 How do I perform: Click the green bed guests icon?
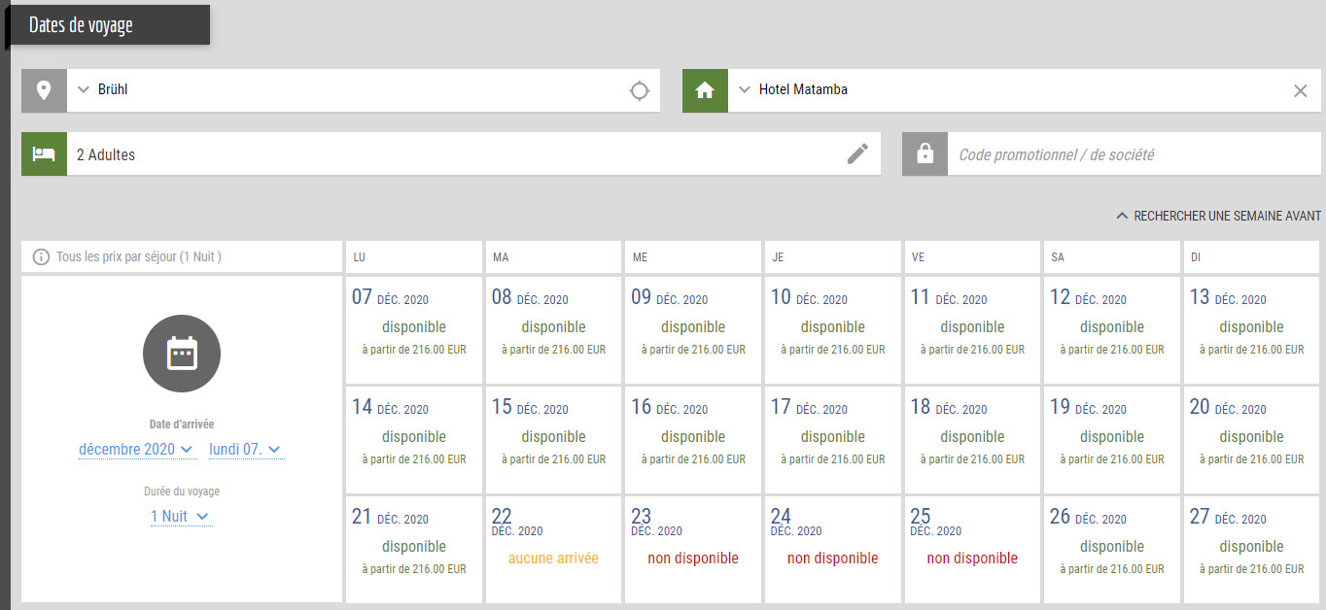(44, 153)
